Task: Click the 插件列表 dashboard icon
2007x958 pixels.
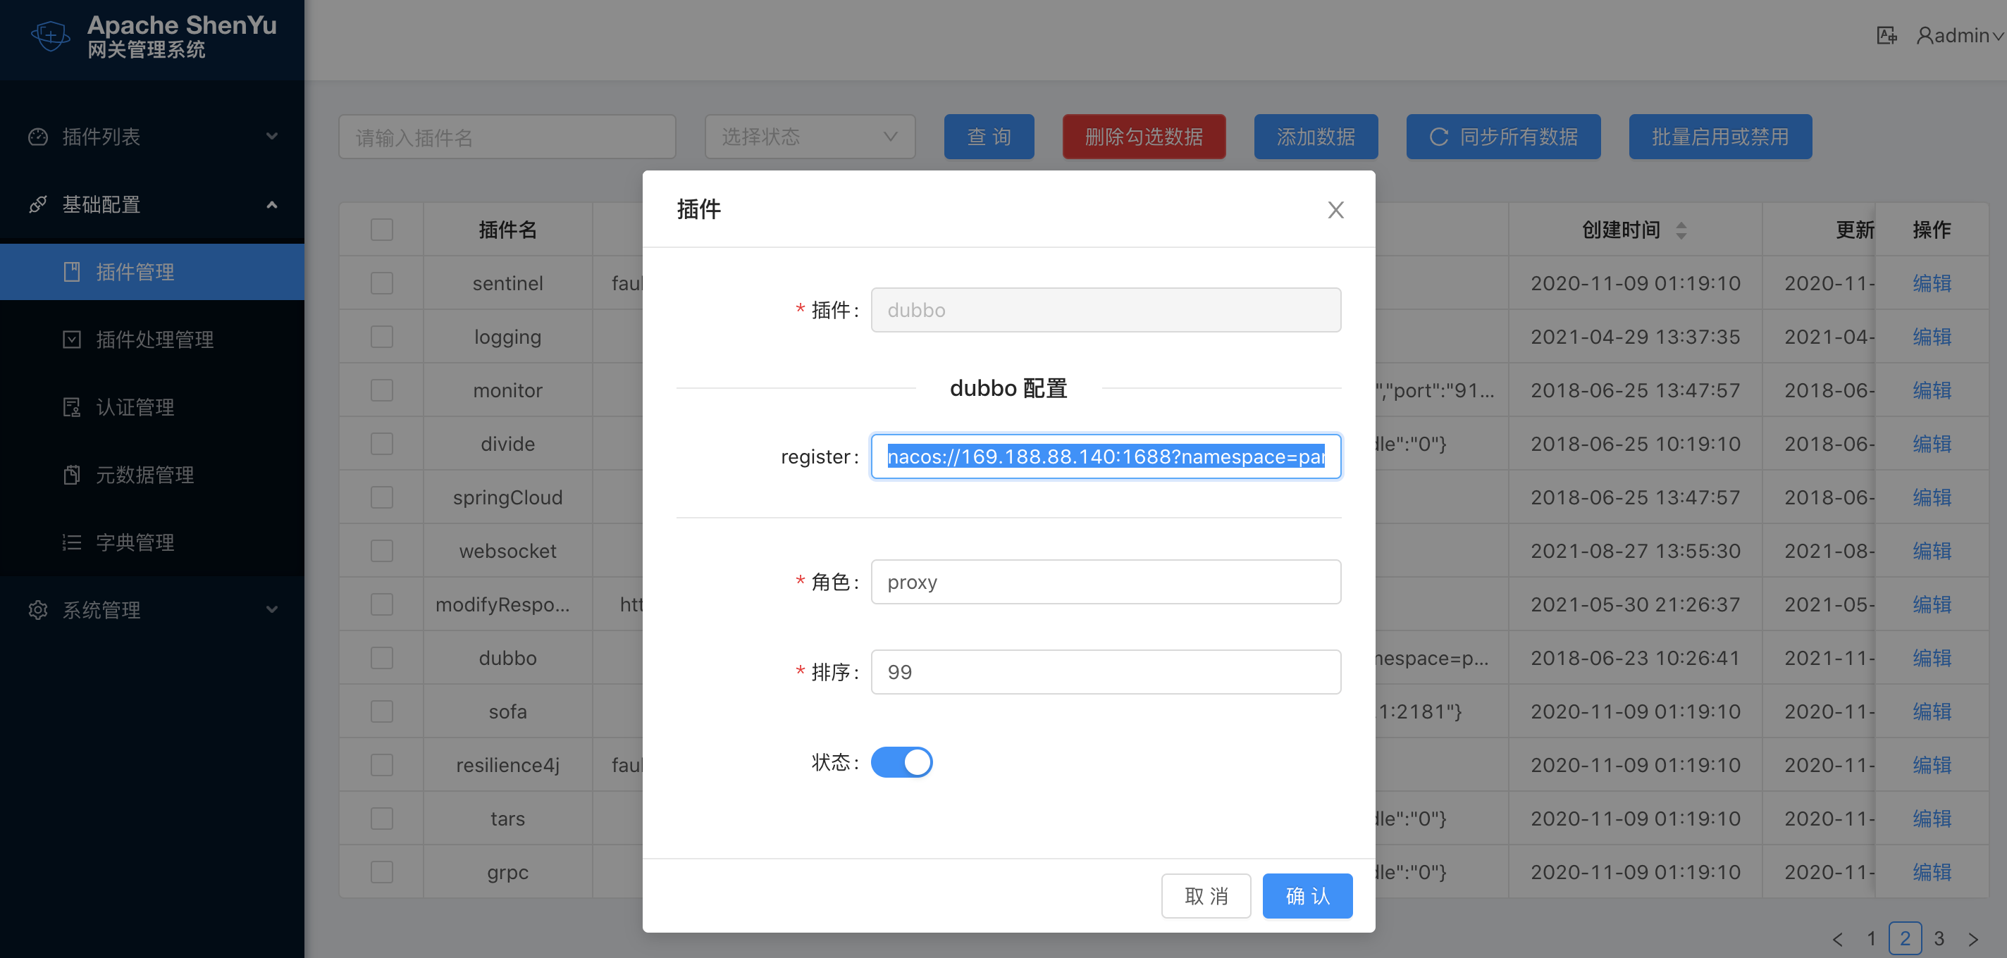Action: point(37,137)
